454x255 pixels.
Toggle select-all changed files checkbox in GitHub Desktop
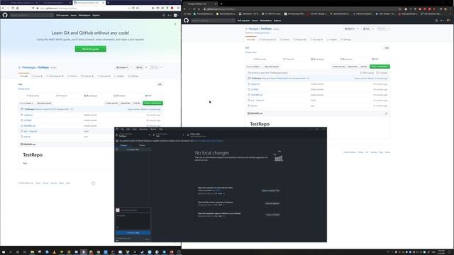tap(117, 149)
